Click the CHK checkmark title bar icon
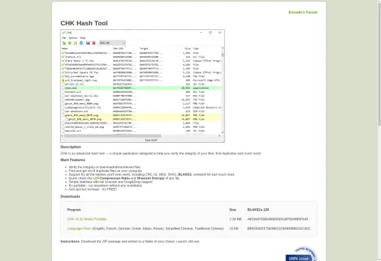 click(63, 33)
